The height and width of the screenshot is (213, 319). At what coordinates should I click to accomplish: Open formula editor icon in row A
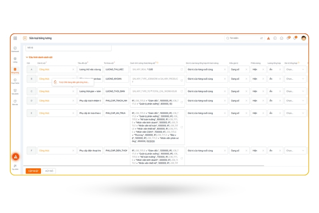coord(182,70)
